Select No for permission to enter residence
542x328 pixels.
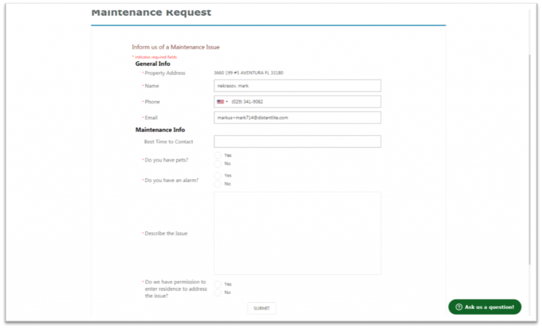(218, 292)
